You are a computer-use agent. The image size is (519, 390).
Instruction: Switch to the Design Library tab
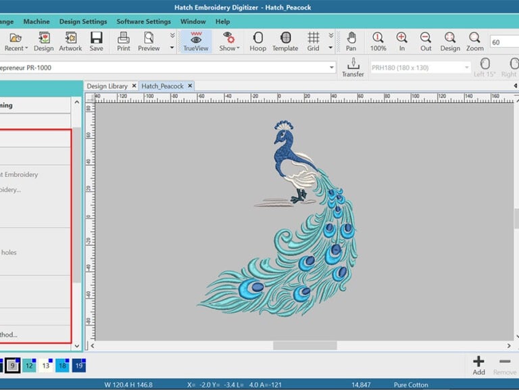107,86
